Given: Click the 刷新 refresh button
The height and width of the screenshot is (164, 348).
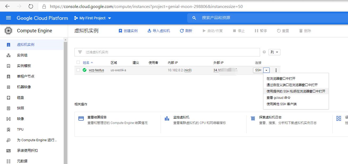Looking at the screenshot, I should [x=186, y=31].
